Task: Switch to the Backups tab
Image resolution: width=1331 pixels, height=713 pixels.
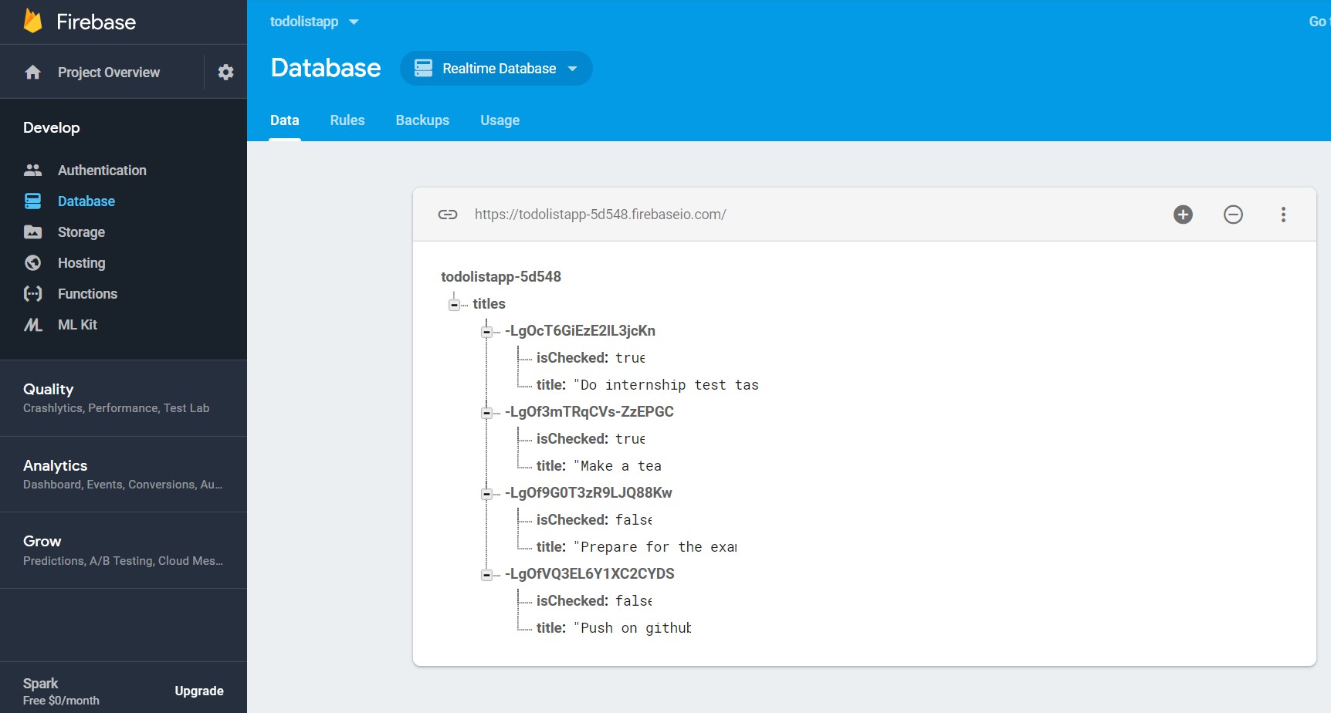Action: (x=422, y=120)
